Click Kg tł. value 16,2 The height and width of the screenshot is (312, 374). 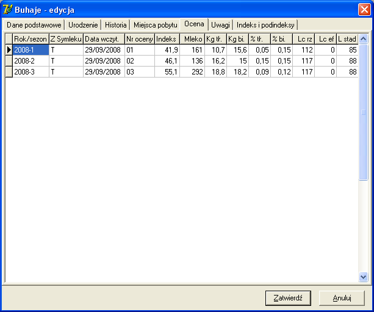tap(215, 61)
